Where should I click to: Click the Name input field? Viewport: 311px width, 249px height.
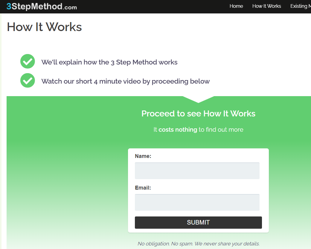coord(197,170)
